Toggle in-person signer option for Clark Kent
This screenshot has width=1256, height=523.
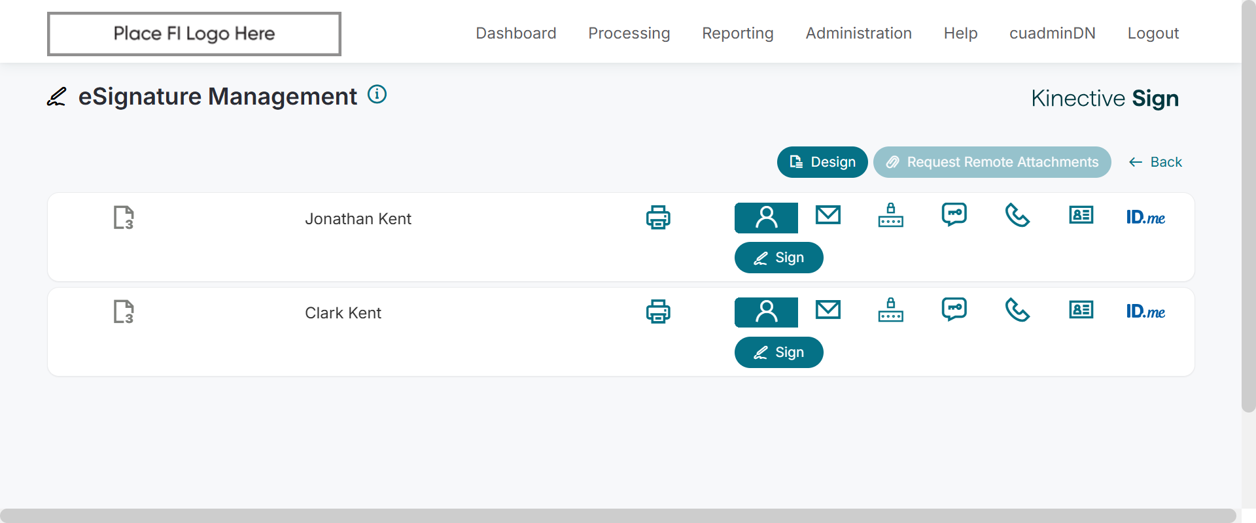(x=766, y=312)
